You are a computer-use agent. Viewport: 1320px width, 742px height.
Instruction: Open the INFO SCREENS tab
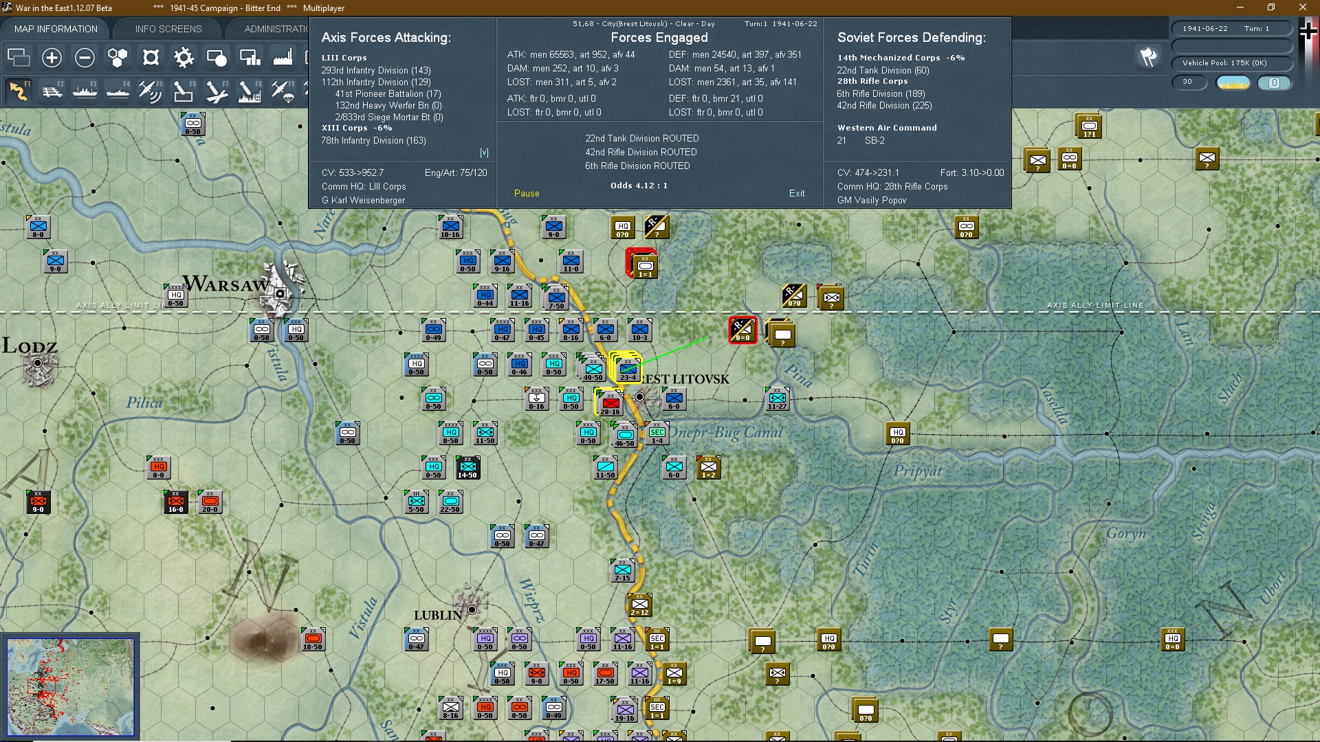point(168,29)
